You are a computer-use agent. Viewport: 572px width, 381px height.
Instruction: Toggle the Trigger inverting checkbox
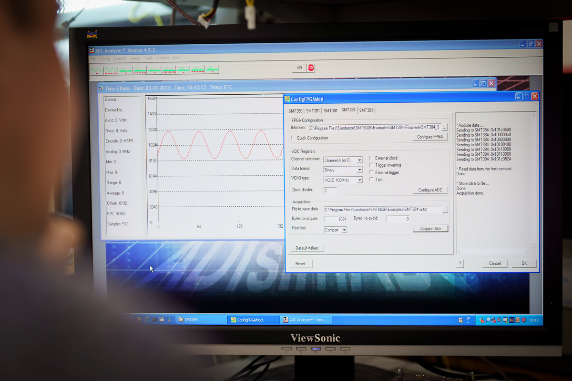[372, 165]
